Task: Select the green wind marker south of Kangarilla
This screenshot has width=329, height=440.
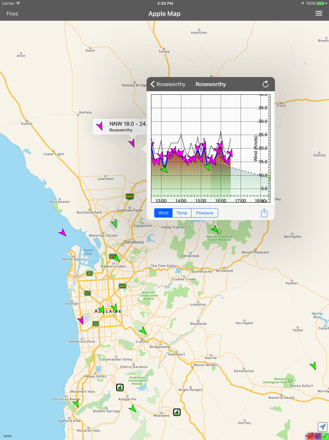Action: coord(133,409)
